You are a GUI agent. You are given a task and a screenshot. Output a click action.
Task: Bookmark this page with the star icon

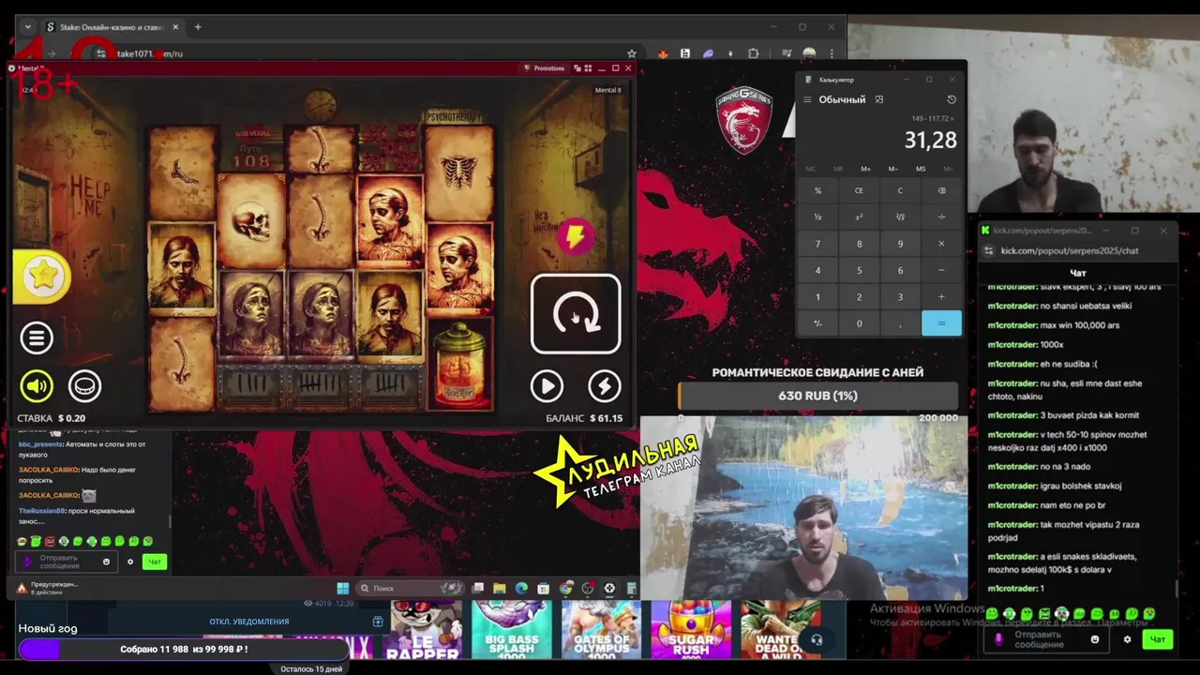coord(632,53)
